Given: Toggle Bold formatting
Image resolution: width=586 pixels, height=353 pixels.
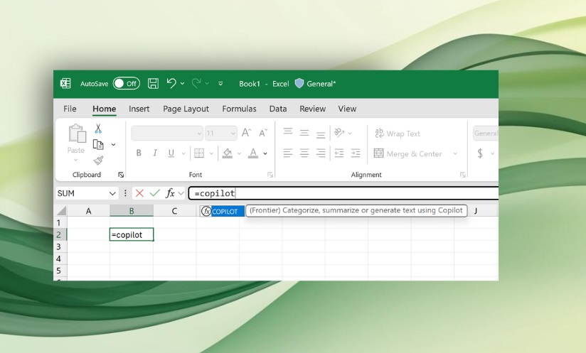Looking at the screenshot, I should (x=139, y=153).
